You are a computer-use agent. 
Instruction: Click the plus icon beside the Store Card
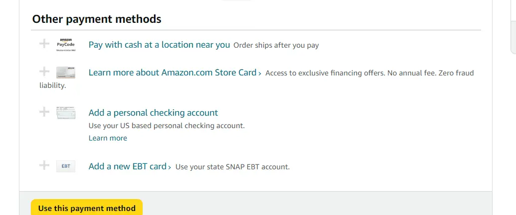coord(44,72)
